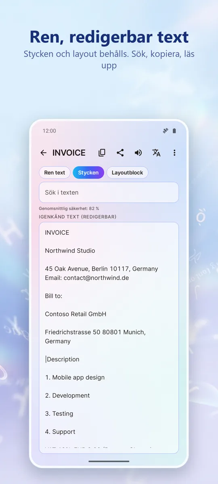The image size is (218, 484).
Task: Tap the bottom navigation handle bar
Action: click(x=109, y=461)
